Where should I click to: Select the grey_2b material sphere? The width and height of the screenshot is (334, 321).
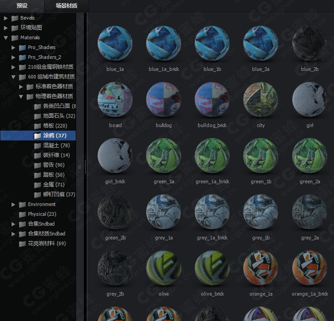coord(115,268)
